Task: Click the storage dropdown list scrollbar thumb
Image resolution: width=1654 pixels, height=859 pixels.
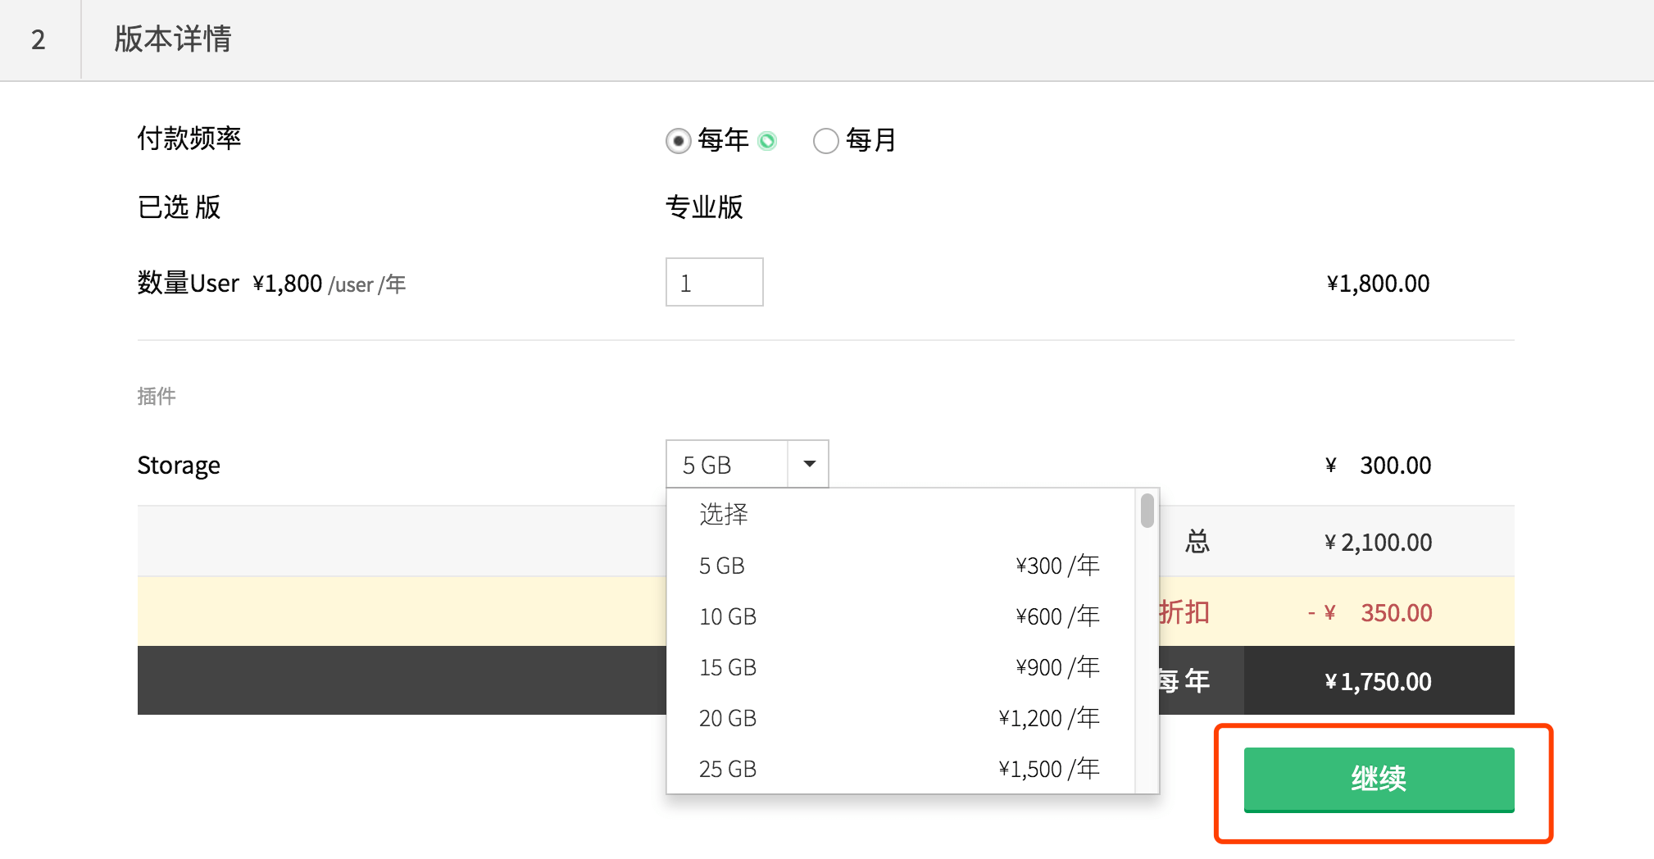Action: click(1147, 511)
